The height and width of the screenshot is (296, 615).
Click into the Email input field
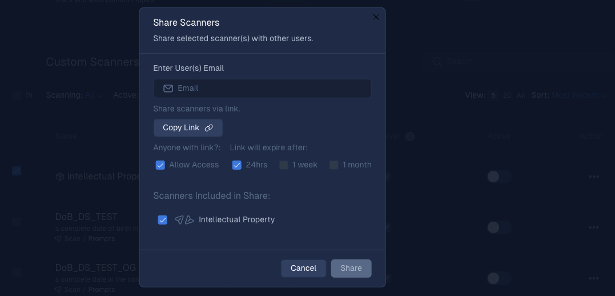coord(263,89)
